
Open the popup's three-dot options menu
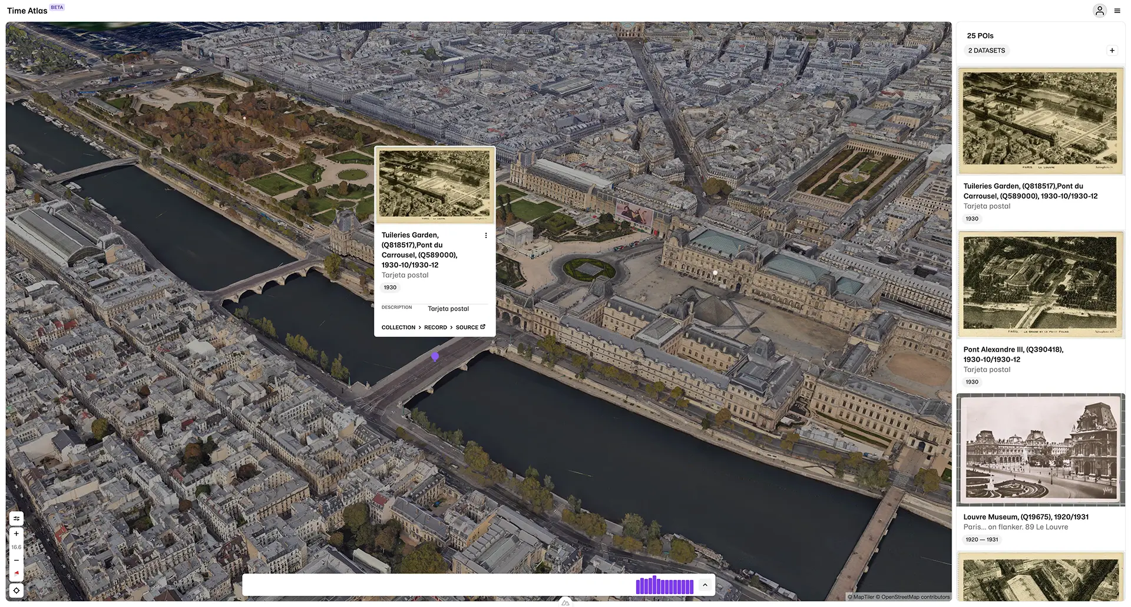coord(486,236)
